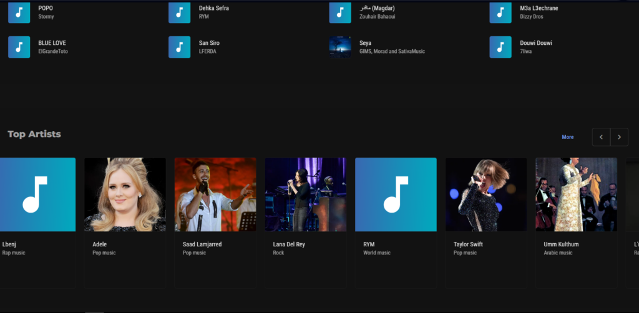Viewport: 639px width, 313px height.
Task: Open Adele's artist photo
Action: click(125, 195)
